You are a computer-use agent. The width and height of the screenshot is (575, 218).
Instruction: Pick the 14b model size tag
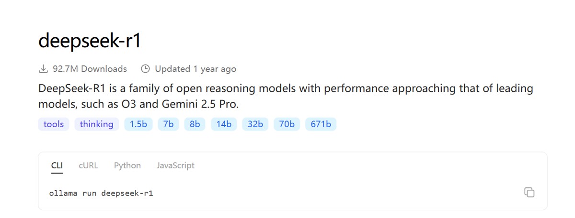pos(224,124)
